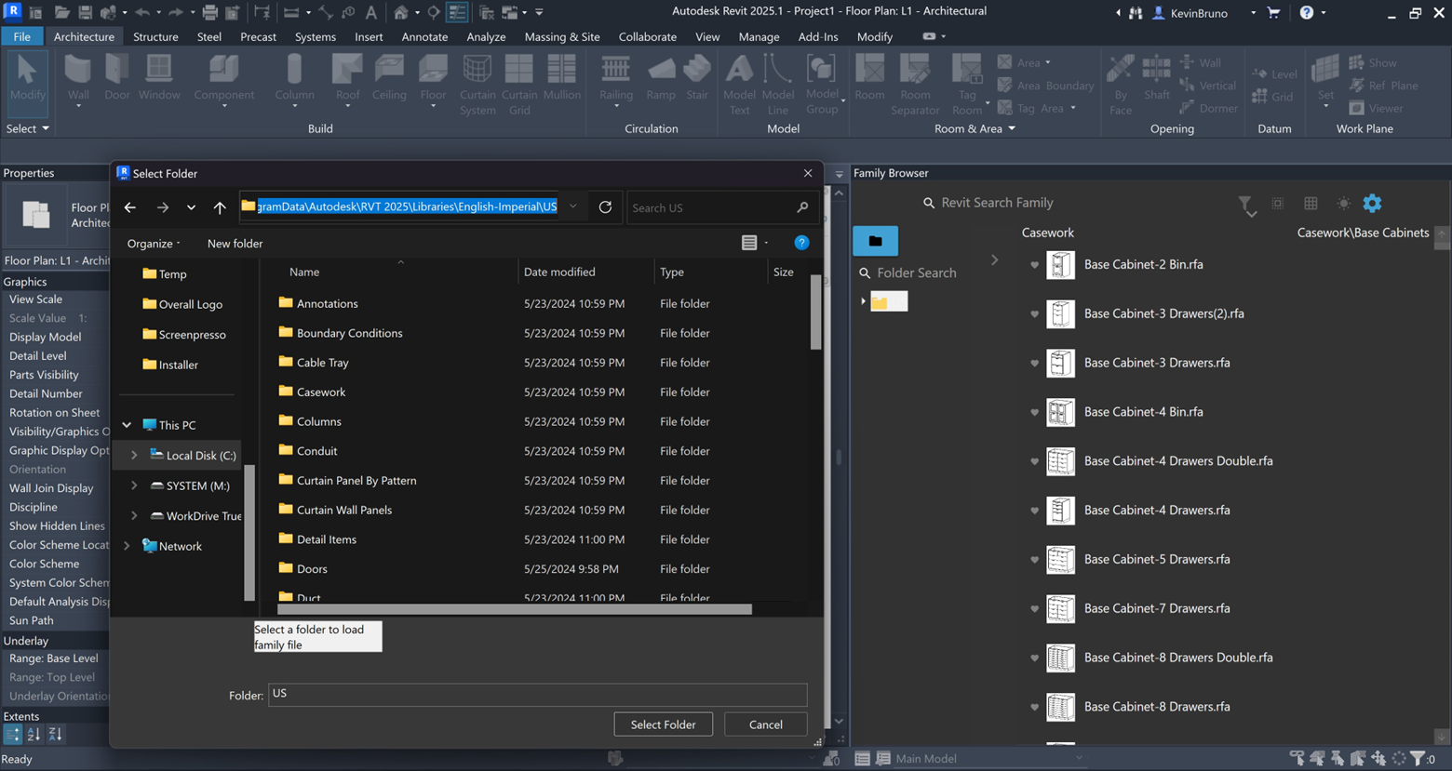Click the Family Browser filter icon
The height and width of the screenshot is (771, 1452).
tap(1246, 205)
